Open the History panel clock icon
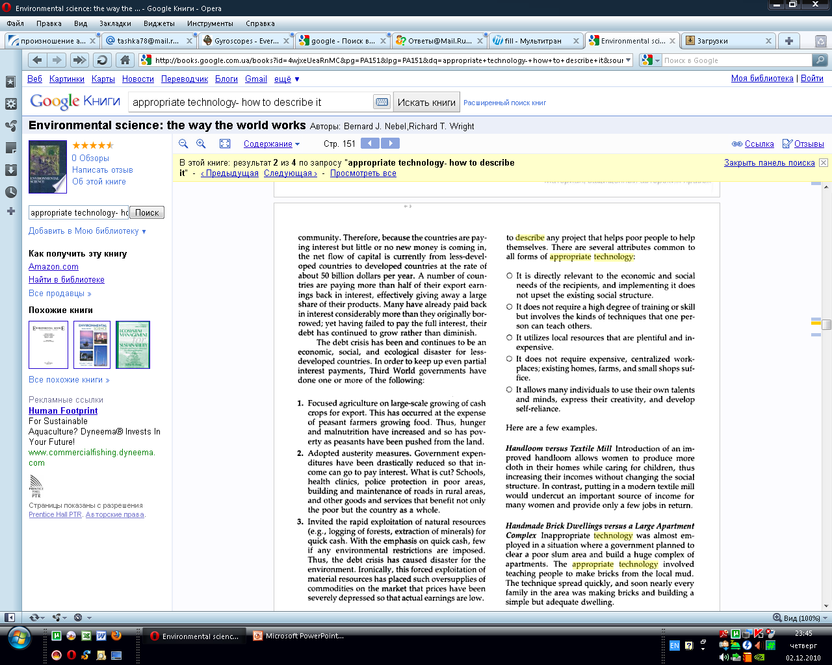The height and width of the screenshot is (665, 832). [x=10, y=192]
